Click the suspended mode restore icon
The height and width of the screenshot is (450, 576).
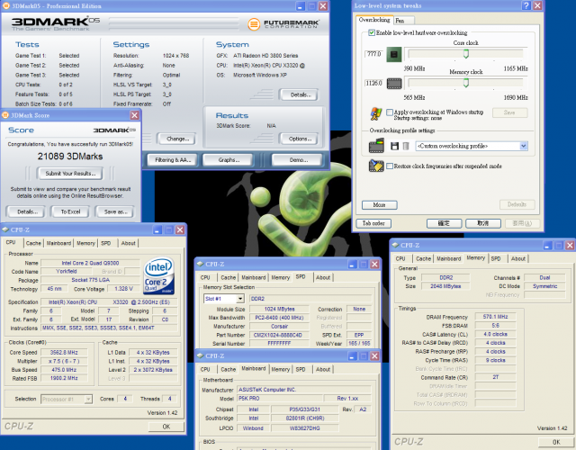[376, 166]
